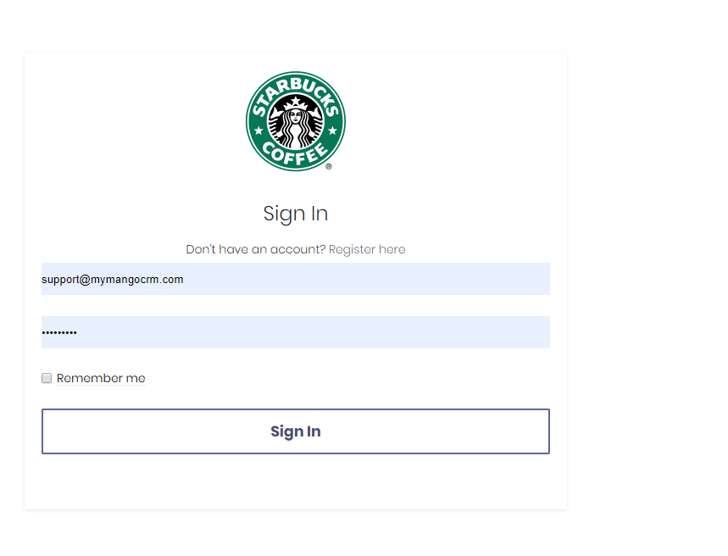This screenshot has height=556, width=728.
Task: Click the support@mymangocrm.com text in the field
Action: point(113,280)
